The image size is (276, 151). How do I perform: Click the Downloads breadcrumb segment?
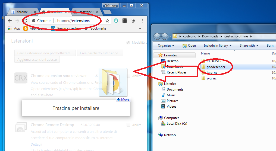coord(210,36)
